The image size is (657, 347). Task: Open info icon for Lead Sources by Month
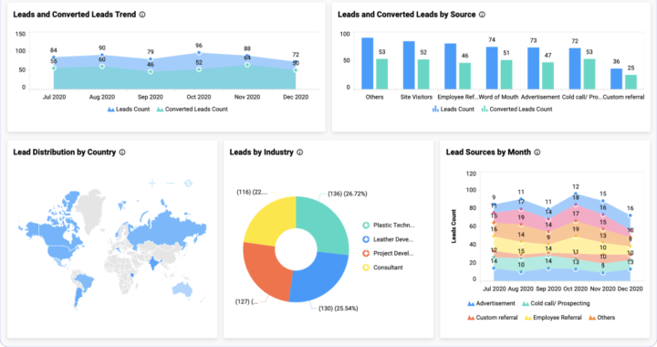click(537, 152)
